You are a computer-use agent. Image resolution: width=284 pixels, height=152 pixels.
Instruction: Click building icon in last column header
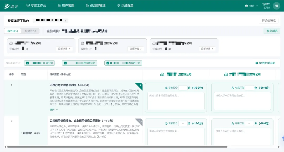[x=226, y=74]
